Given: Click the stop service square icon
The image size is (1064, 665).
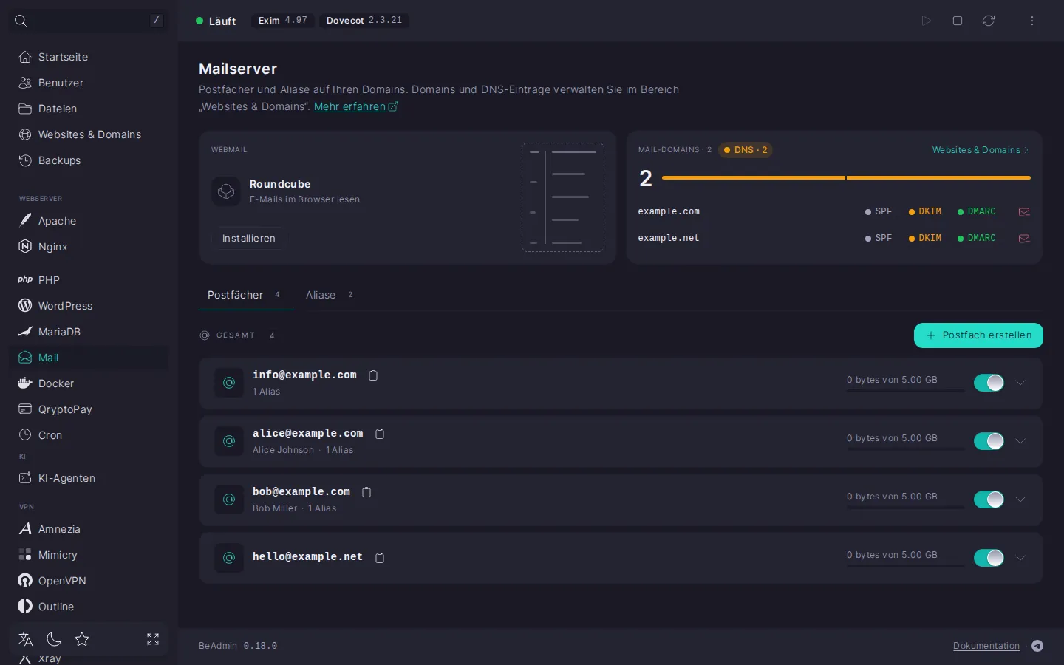Looking at the screenshot, I should [x=958, y=21].
